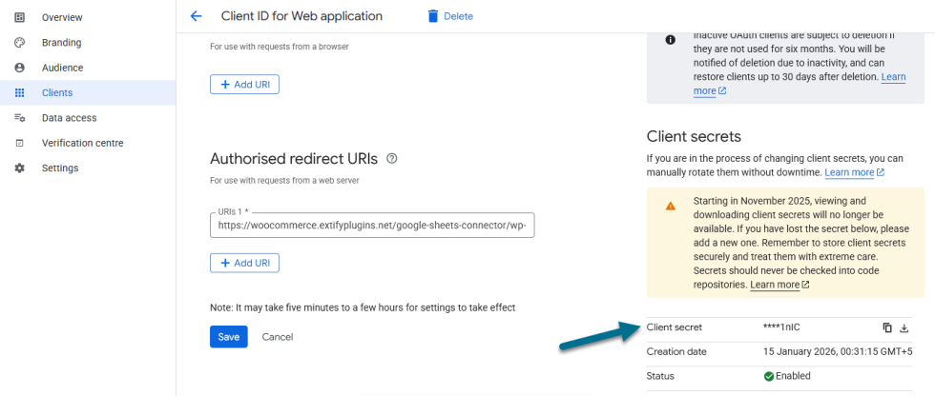Screen dimensions: 935x396
Task: Click the Overview sidebar icon
Action: point(19,17)
